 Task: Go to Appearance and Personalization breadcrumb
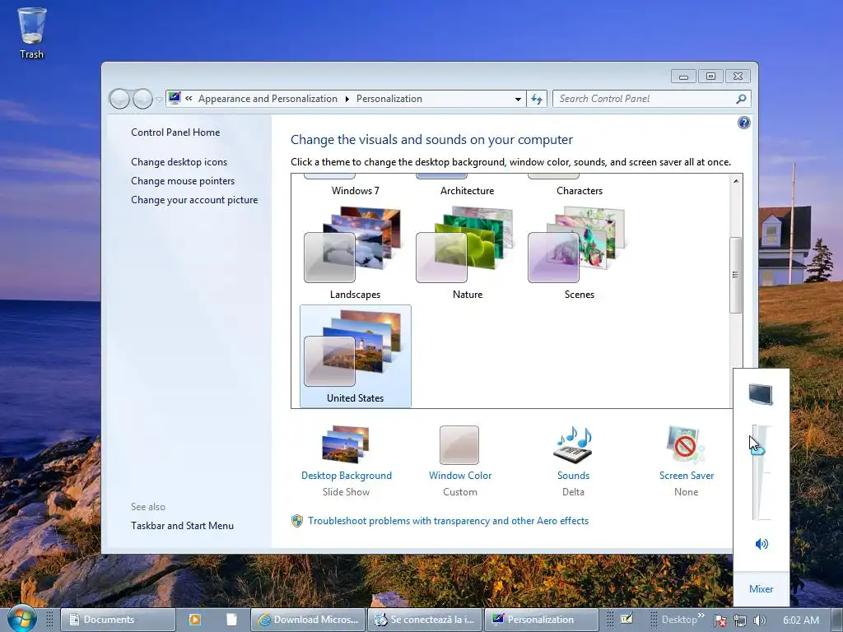click(268, 99)
